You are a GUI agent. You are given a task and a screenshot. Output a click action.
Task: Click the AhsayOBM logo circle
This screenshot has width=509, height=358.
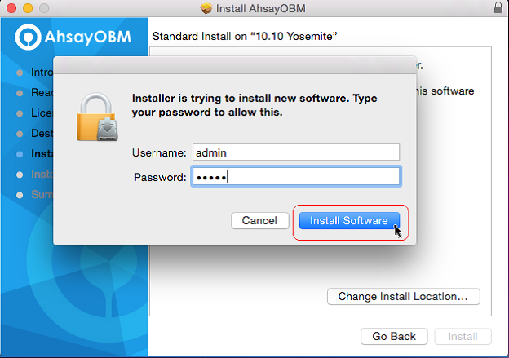[x=28, y=37]
